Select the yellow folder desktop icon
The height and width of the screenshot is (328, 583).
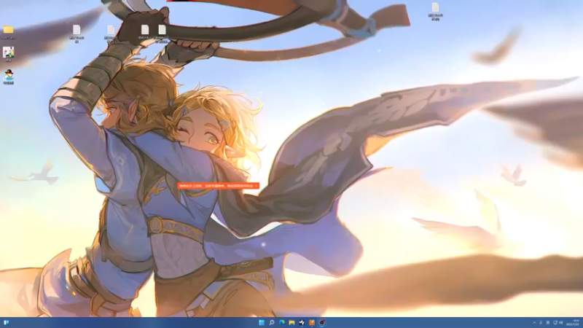8,30
